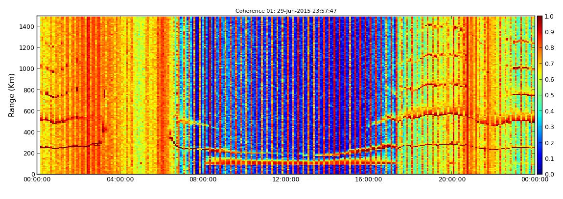Click the 0.1 colorbar tick label
The width and height of the screenshot is (563, 199).
549,158
